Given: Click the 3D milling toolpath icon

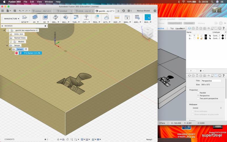Looking at the screenshot, I should pyautogui.click(x=45, y=17).
